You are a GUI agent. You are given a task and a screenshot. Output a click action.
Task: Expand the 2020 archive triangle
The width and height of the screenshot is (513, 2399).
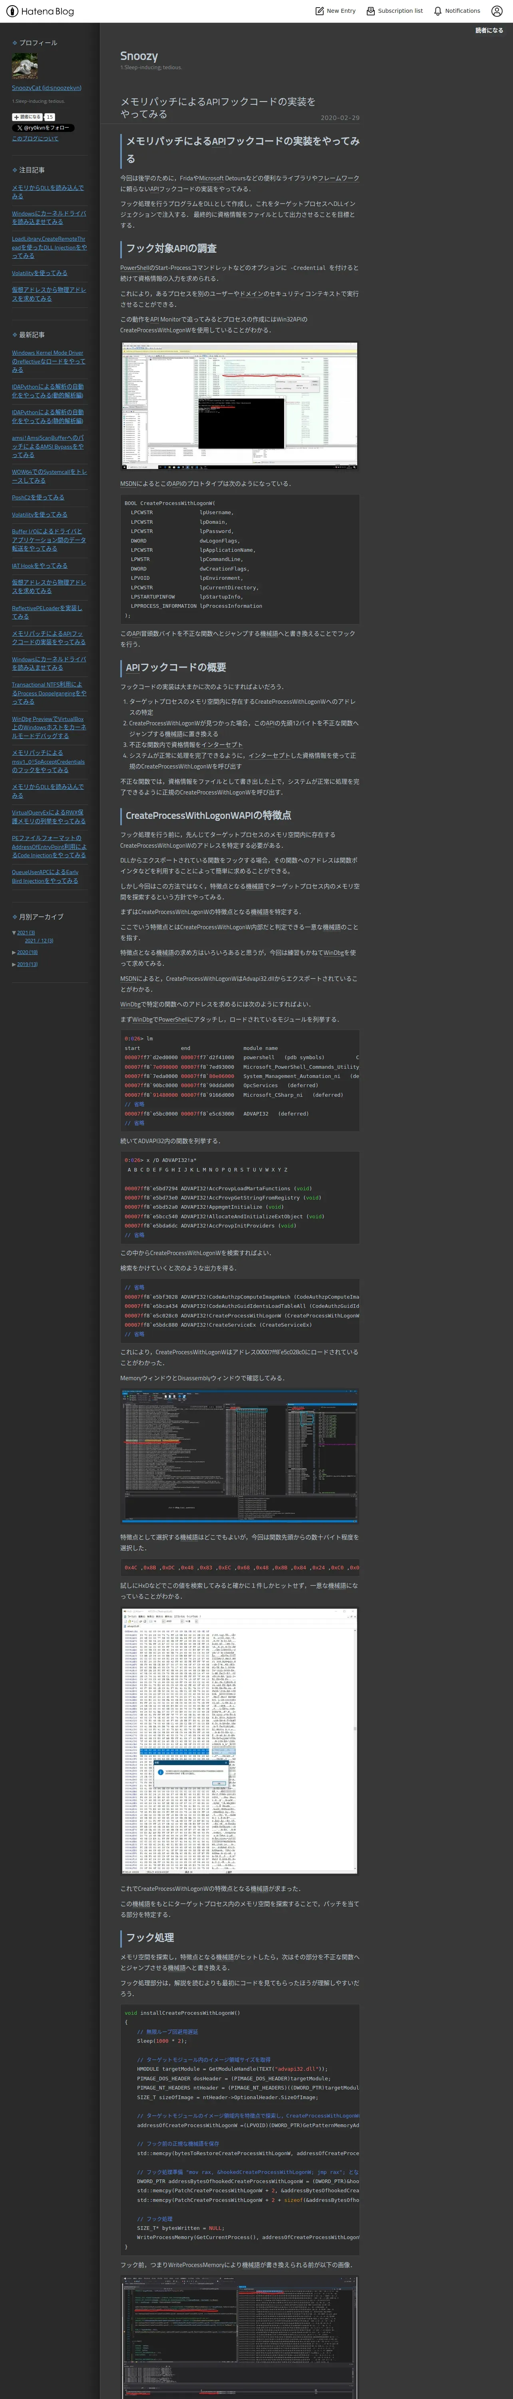coord(14,953)
